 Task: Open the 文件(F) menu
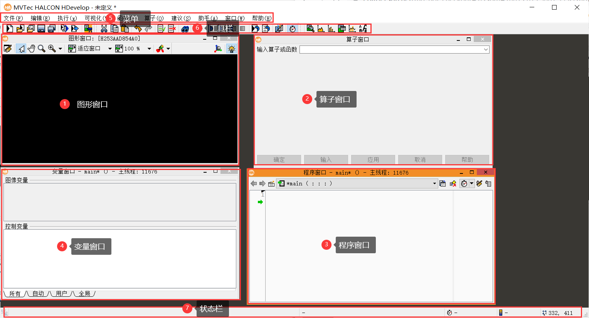point(13,18)
